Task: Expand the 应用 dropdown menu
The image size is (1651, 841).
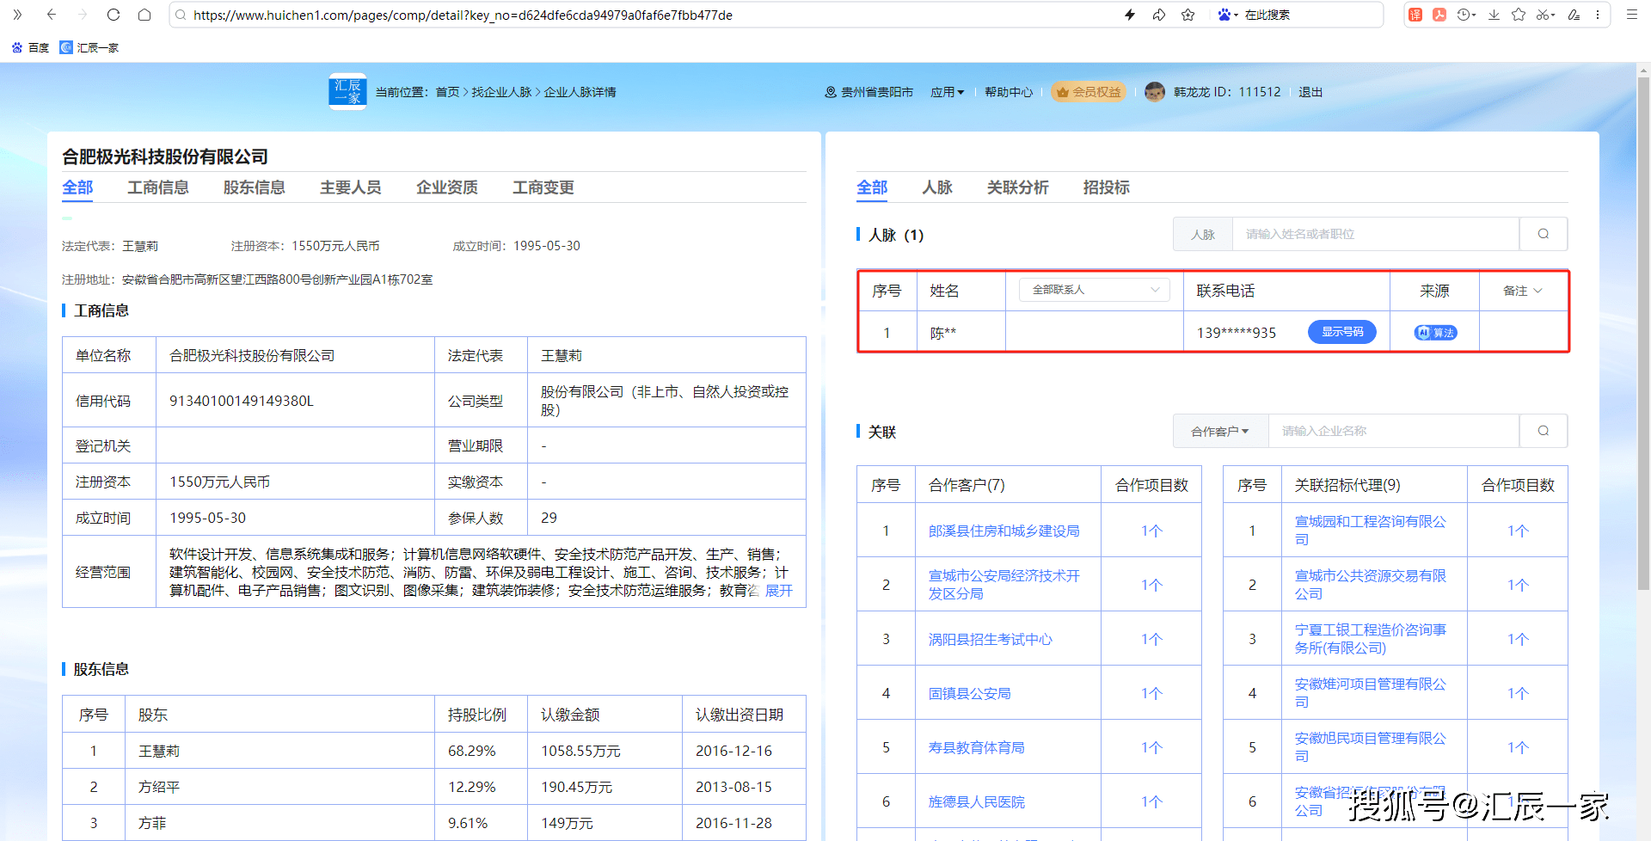Action: point(947,92)
